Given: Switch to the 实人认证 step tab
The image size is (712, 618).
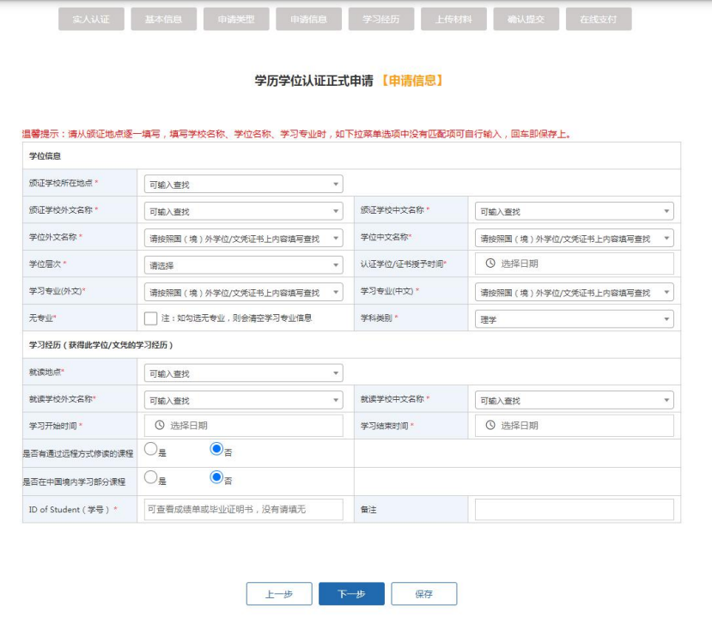Looking at the screenshot, I should (x=91, y=19).
